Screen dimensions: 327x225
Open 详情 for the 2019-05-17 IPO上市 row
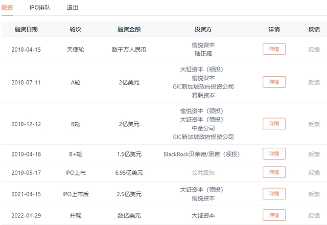click(274, 173)
